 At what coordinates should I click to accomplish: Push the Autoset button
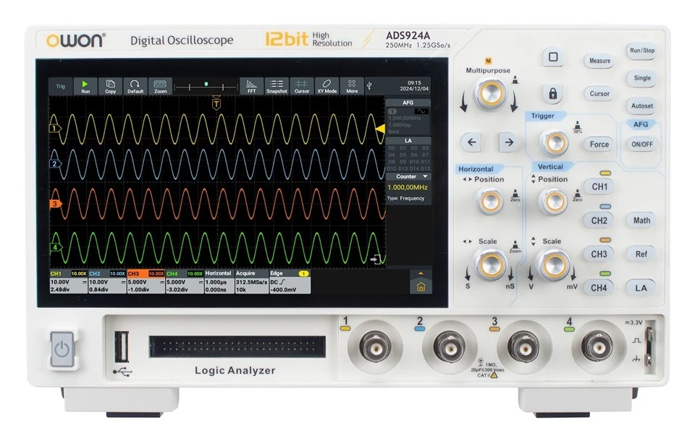tap(642, 106)
